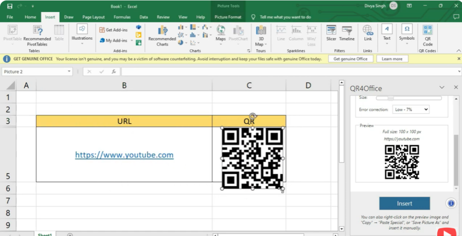Expand the Name Box dropdown
462x236 pixels.
coord(69,72)
